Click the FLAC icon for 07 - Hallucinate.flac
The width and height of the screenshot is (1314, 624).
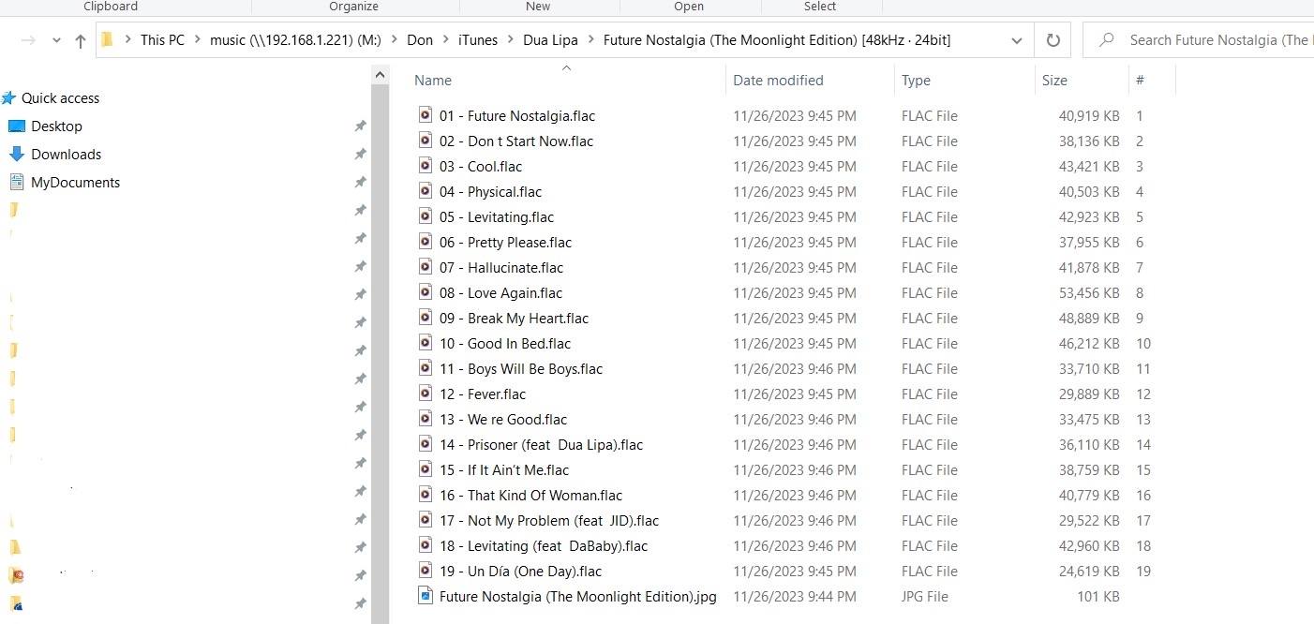click(x=426, y=267)
